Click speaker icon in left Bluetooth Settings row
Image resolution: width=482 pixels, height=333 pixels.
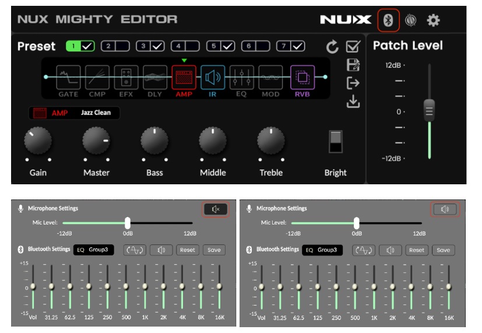click(161, 250)
